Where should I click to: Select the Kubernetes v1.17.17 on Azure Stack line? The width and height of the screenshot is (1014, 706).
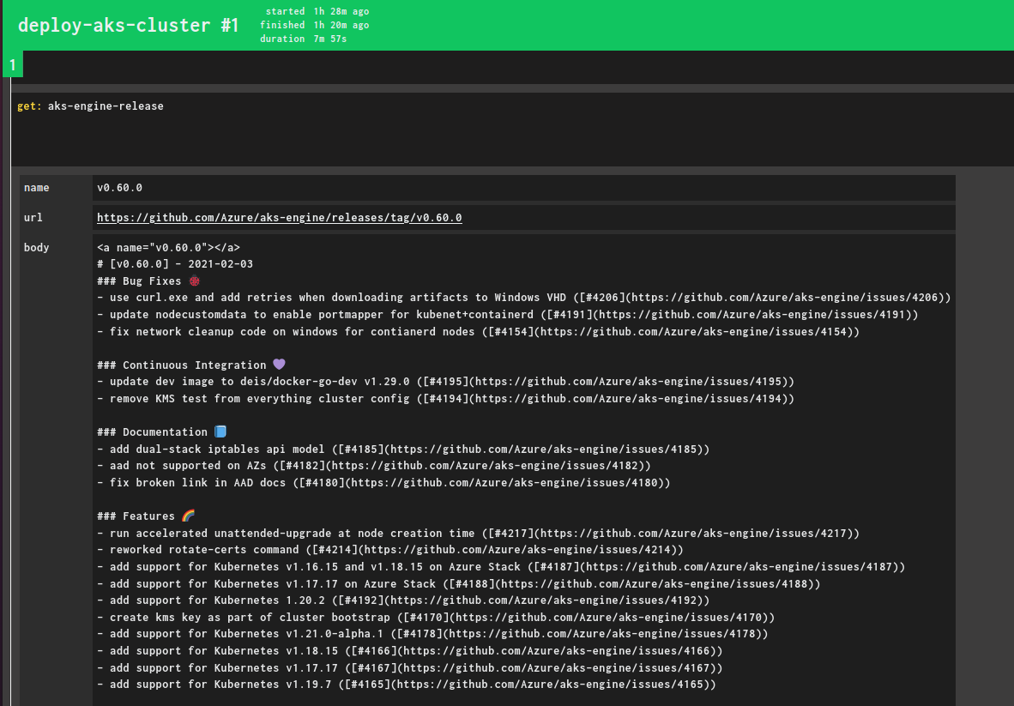click(x=458, y=583)
